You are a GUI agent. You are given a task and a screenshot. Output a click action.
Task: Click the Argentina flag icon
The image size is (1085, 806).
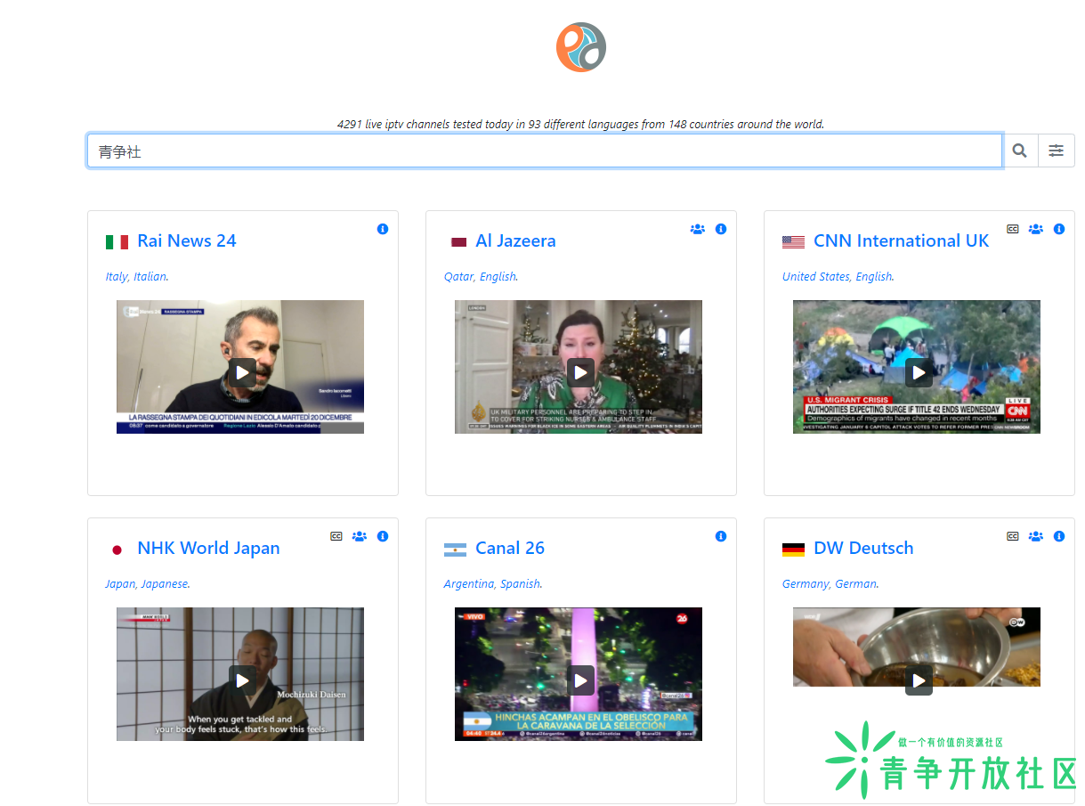pos(455,550)
